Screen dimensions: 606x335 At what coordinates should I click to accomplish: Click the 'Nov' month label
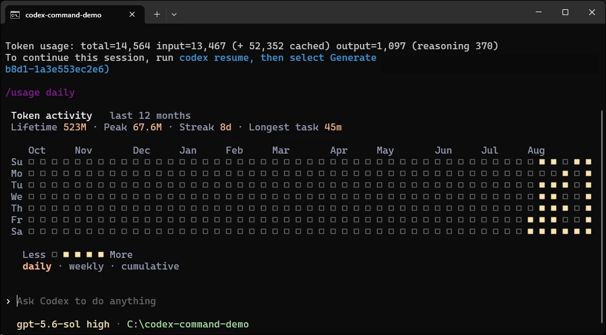point(84,151)
